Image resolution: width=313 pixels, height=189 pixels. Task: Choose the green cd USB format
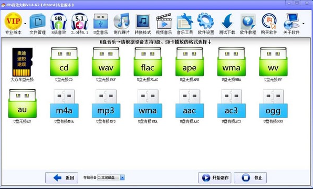coord(64,62)
